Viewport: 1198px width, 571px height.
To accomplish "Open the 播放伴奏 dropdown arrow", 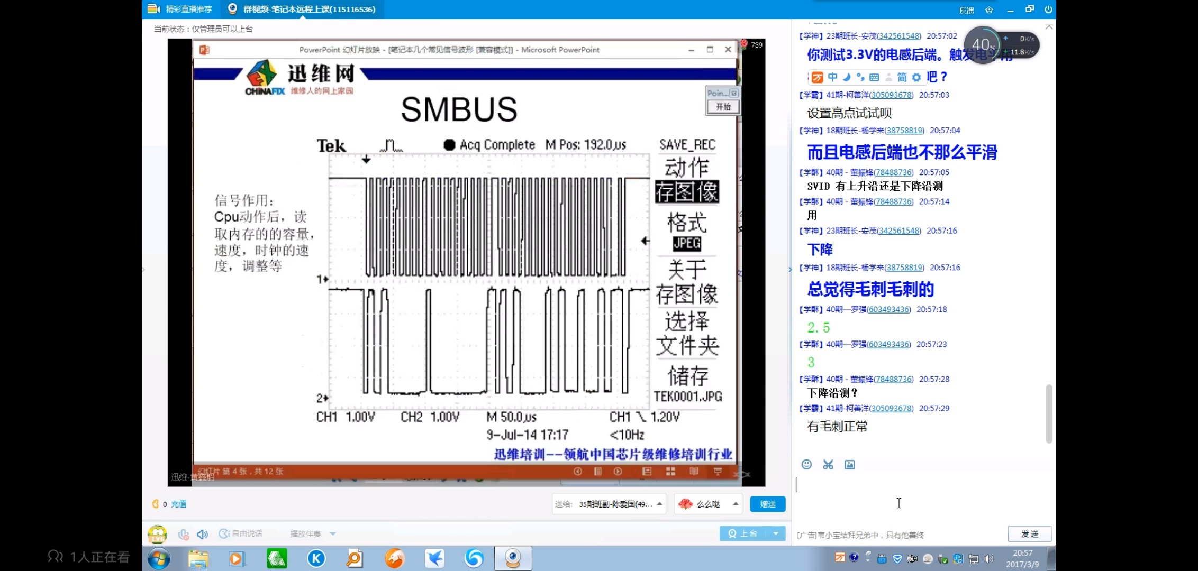I will pyautogui.click(x=333, y=534).
